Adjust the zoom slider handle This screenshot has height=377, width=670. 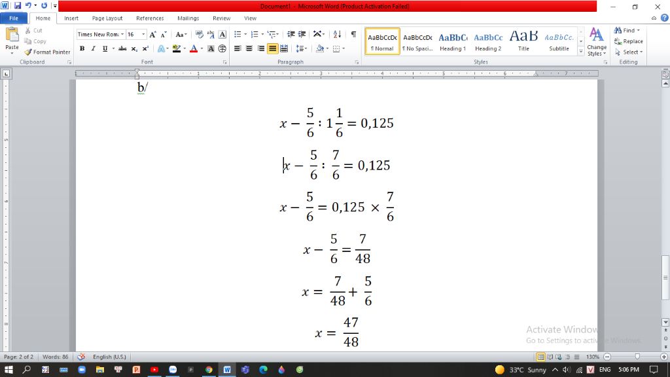(x=637, y=357)
